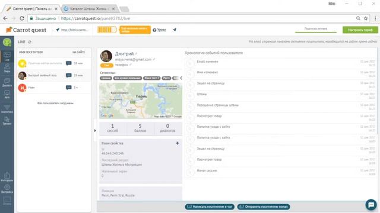The width and height of the screenshot is (380, 213).
Task: Reload the browser page
Action: (22, 18)
